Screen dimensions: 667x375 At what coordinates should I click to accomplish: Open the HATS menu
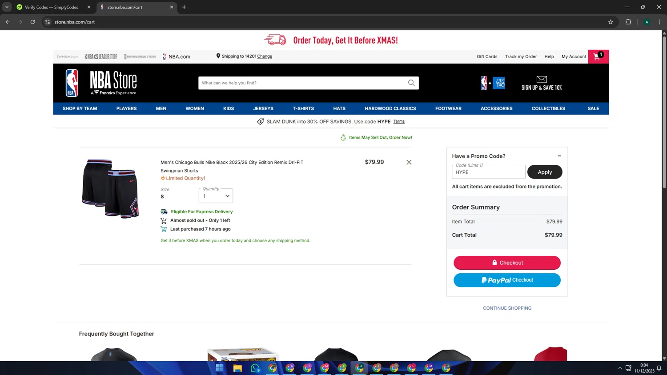coord(339,108)
